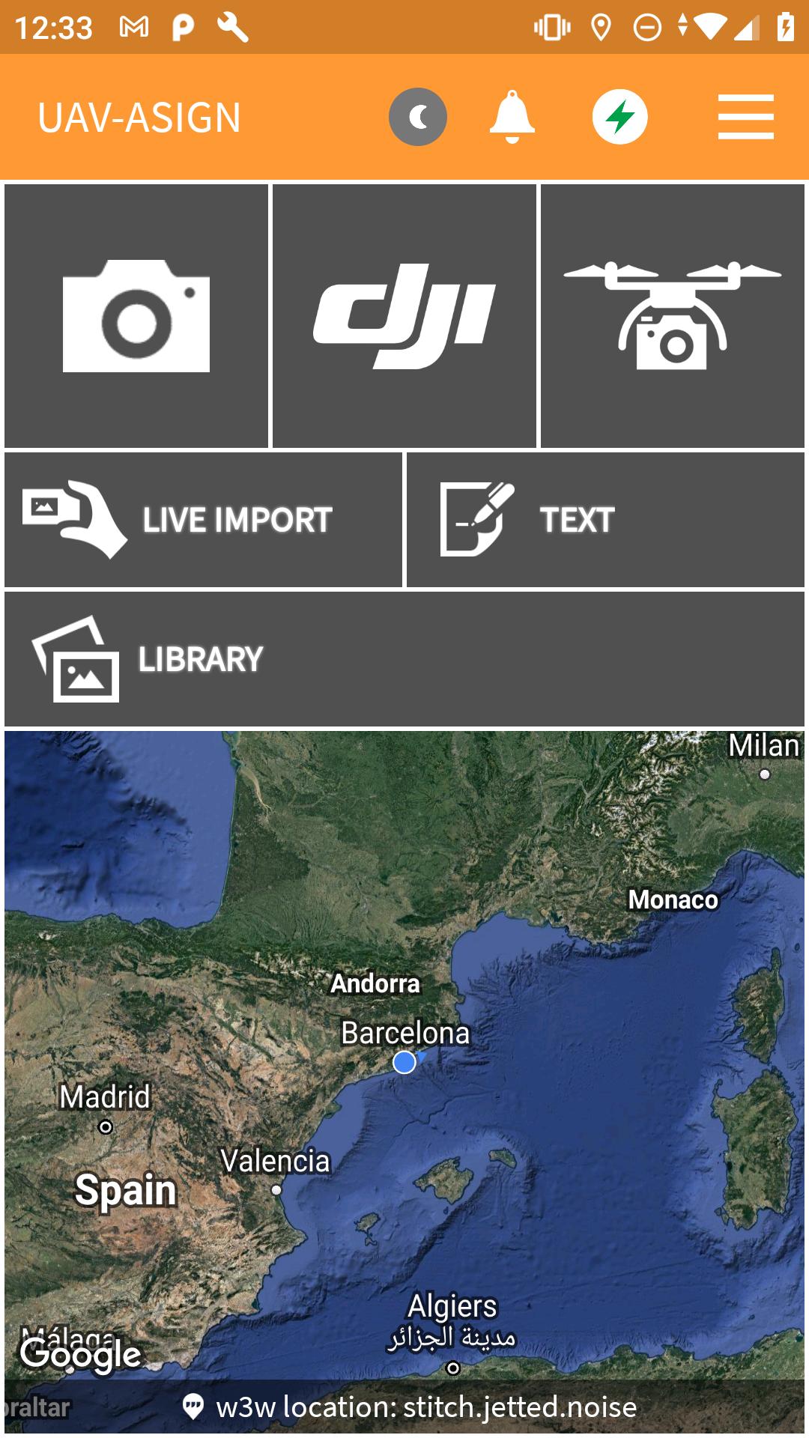Tap the DJI logo tile
Screen dimensions: 809x1438
404,316
